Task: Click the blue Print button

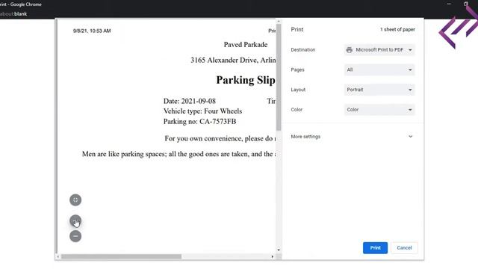Action: click(375, 248)
